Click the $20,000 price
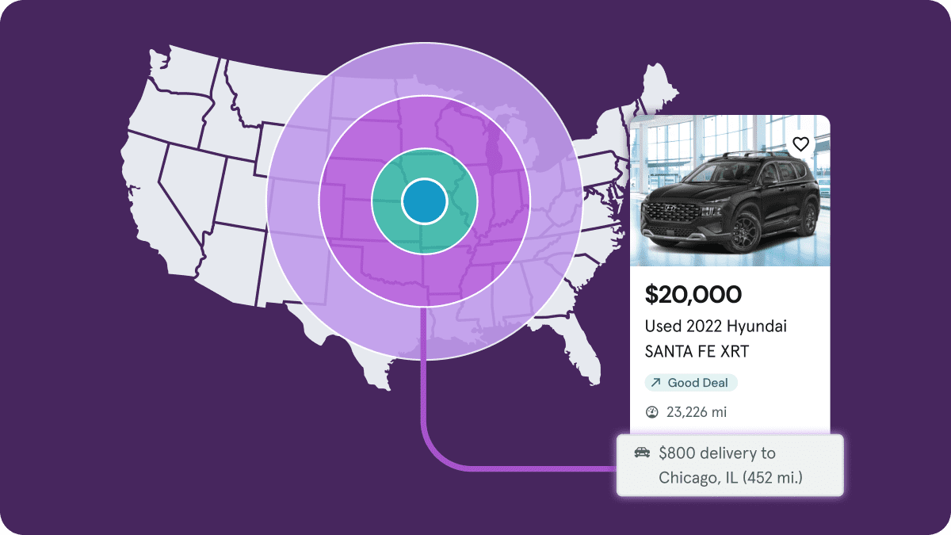951x535 pixels. (693, 295)
